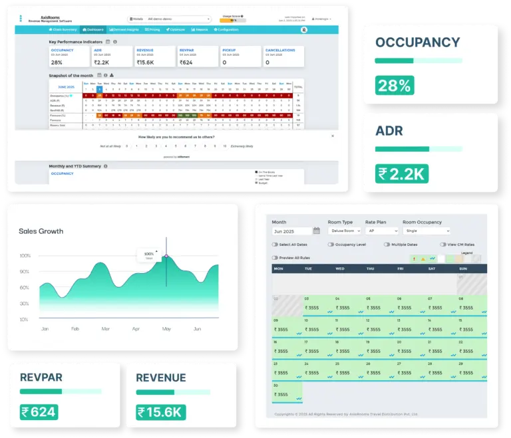The height and width of the screenshot is (438, 511).
Task: Click red exclamation icon in the Legend
Action: click(x=414, y=259)
